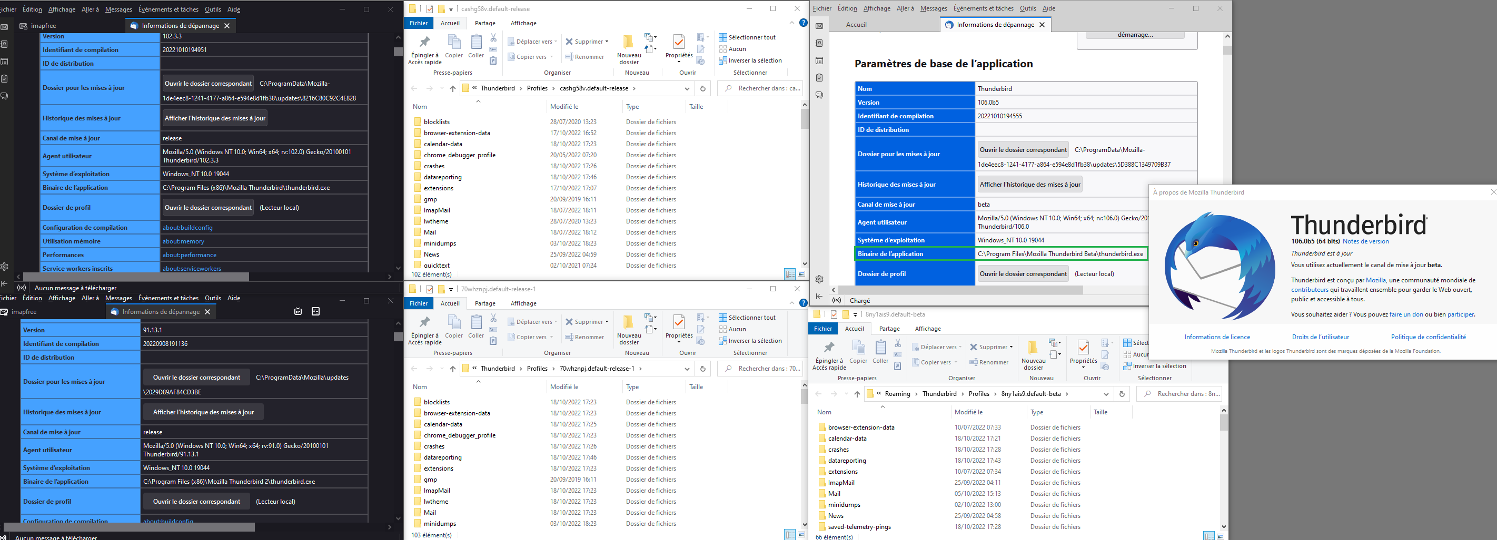The image size is (1497, 540).
Task: Open settings gear in Thunderbird 102.3.3 sidebar
Action: pos(4,267)
